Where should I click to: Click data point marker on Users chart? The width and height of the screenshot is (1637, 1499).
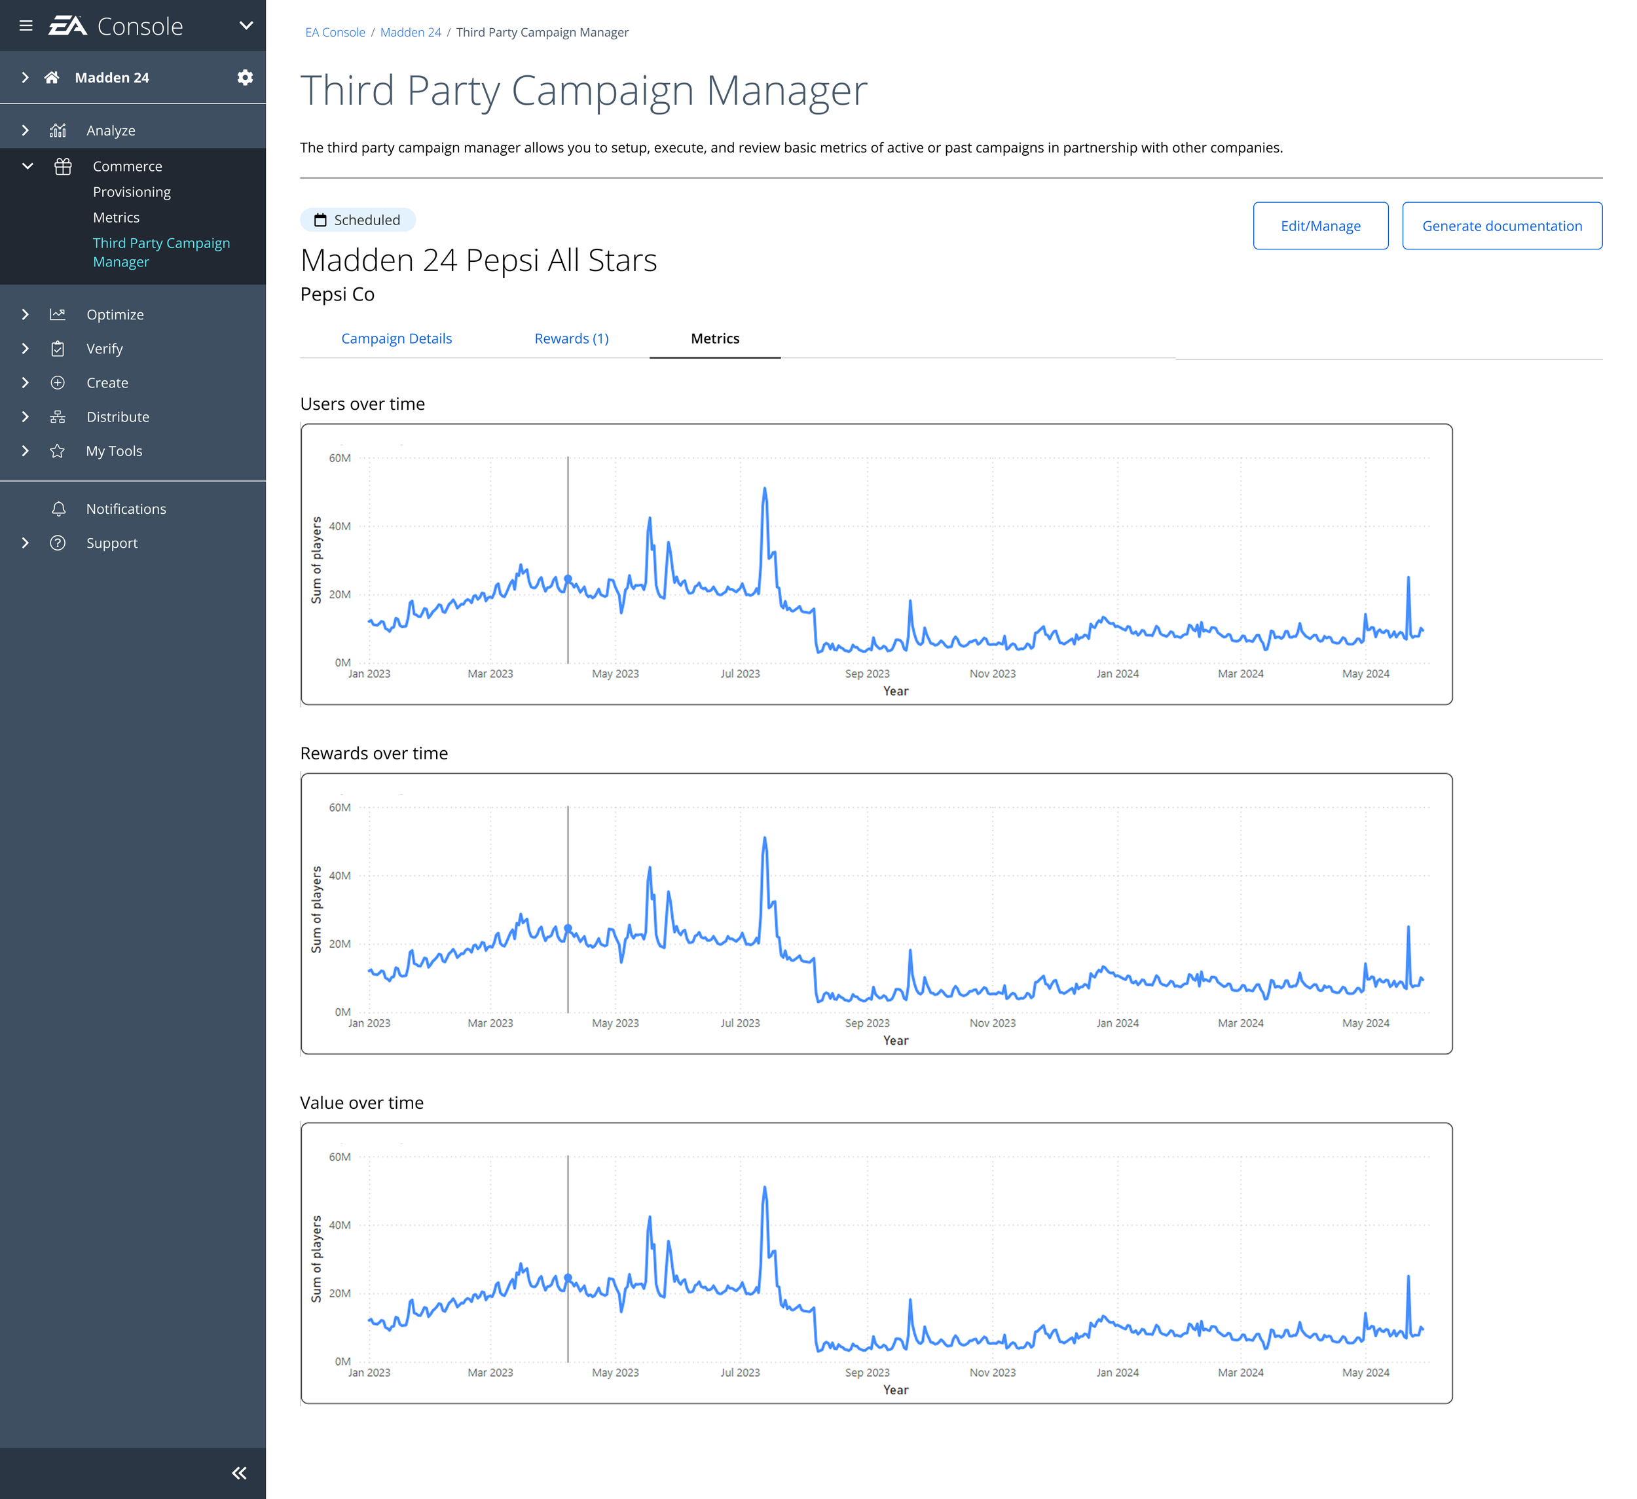(568, 579)
